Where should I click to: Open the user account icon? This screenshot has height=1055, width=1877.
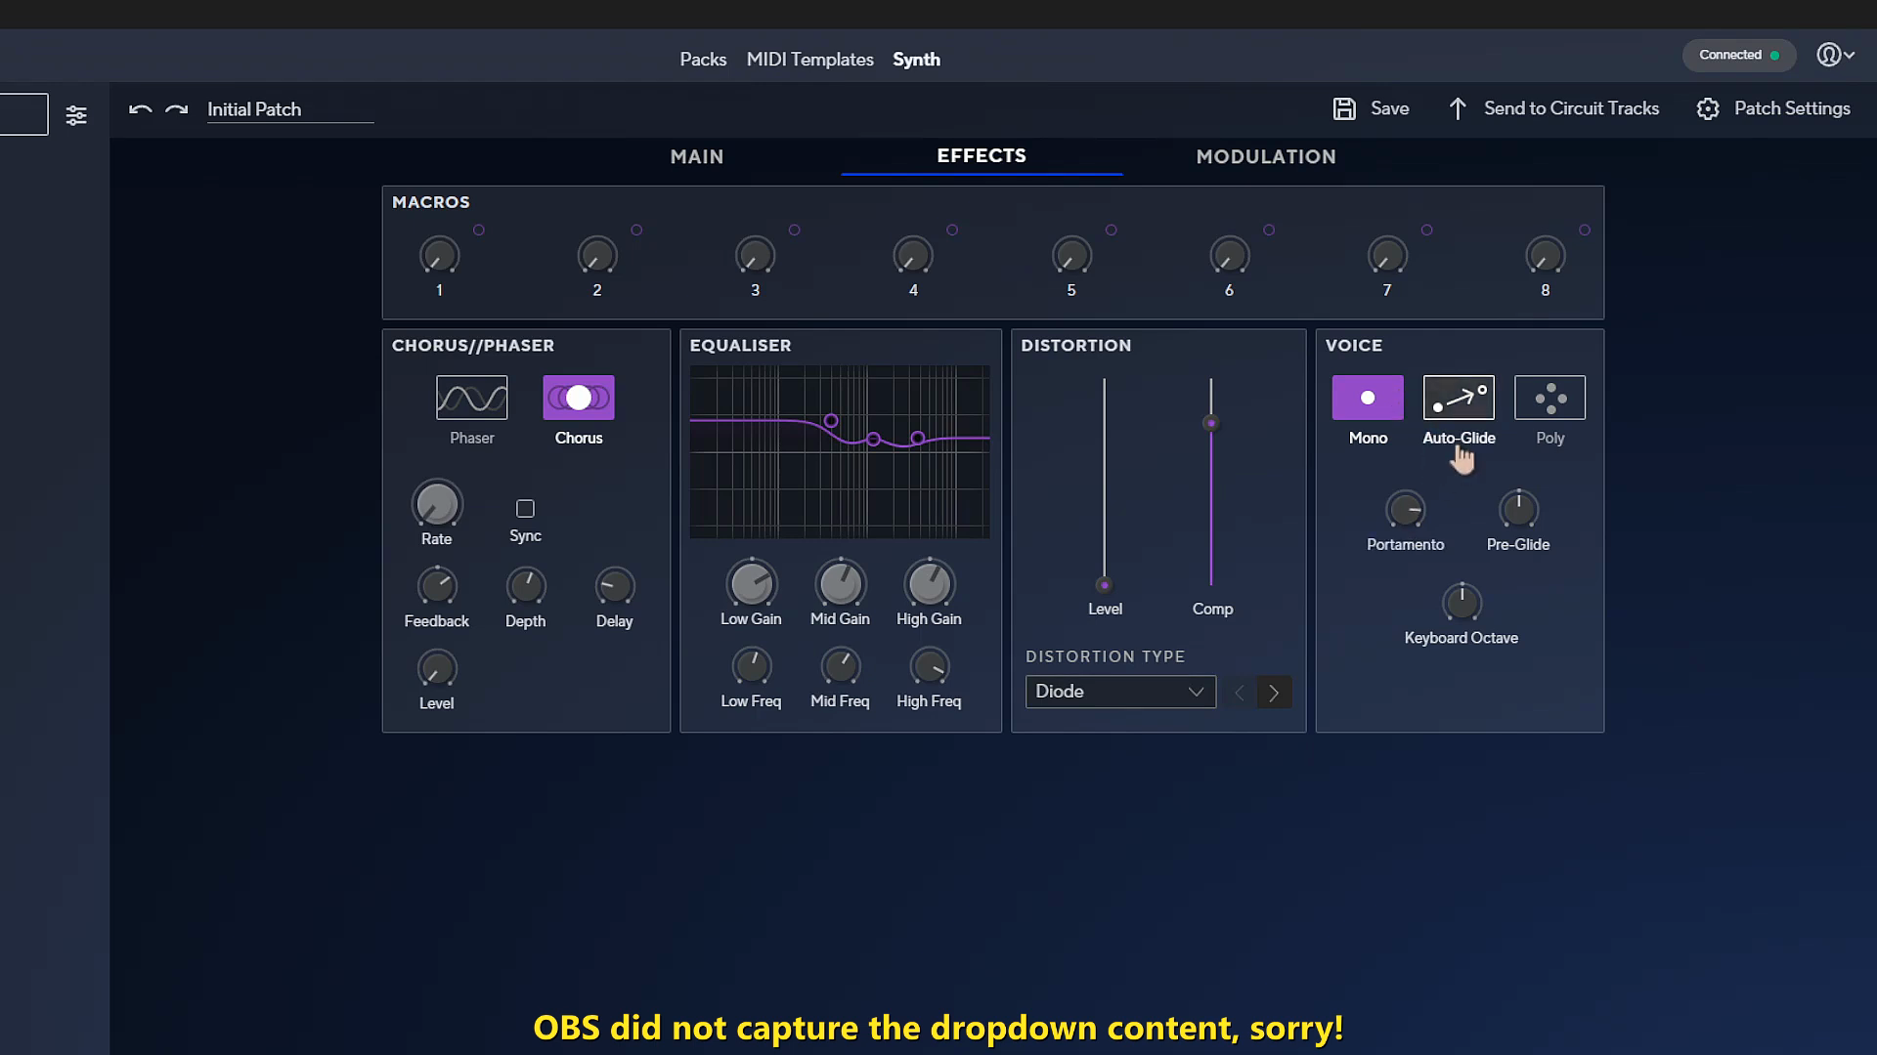[1828, 55]
